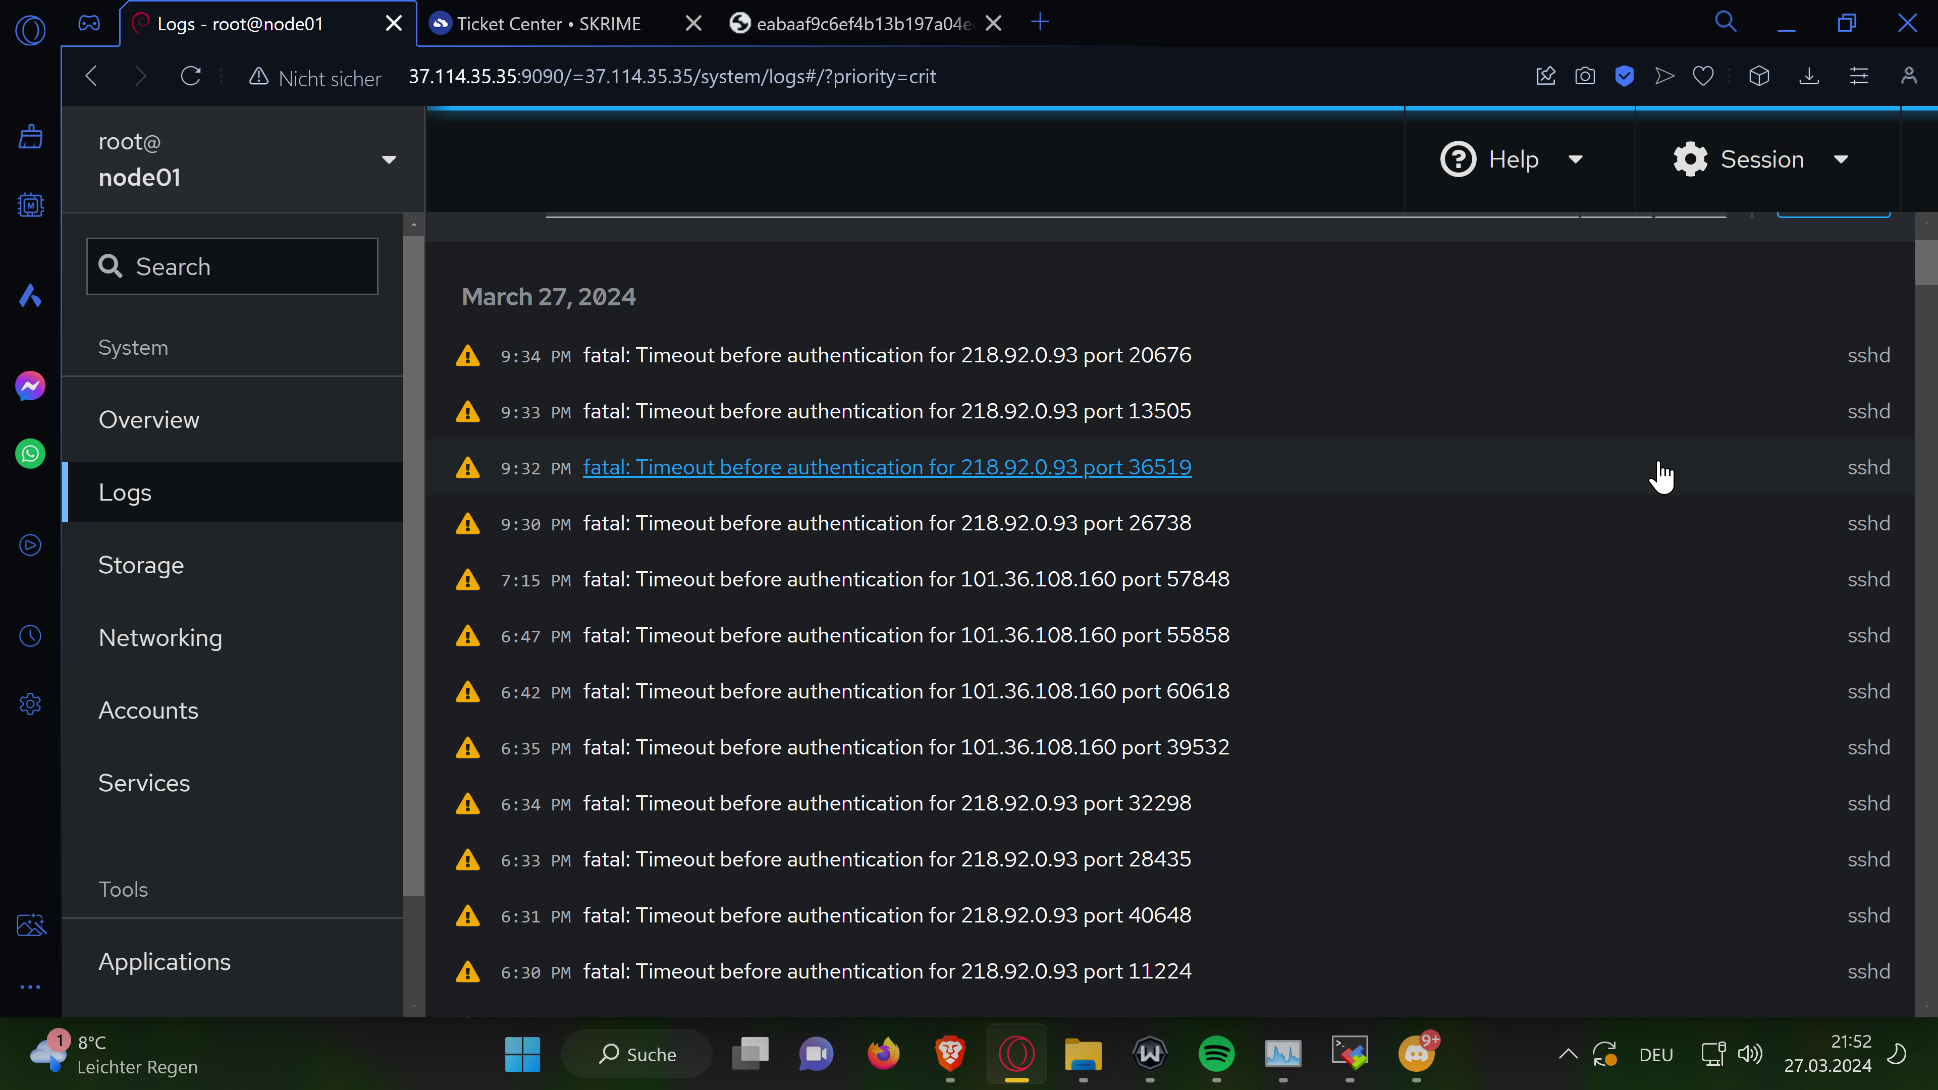Image resolution: width=1938 pixels, height=1090 pixels.
Task: Open browser downloads icon
Action: (1809, 76)
